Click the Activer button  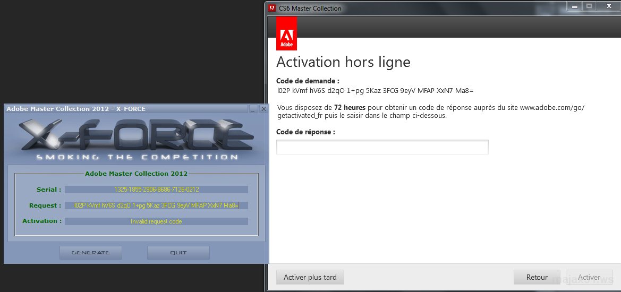[589, 277]
